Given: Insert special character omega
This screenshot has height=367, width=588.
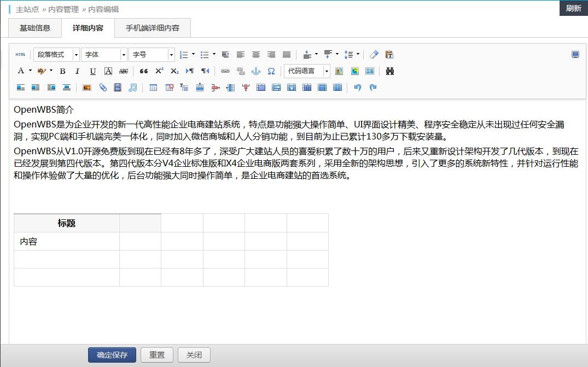Looking at the screenshot, I should [271, 71].
